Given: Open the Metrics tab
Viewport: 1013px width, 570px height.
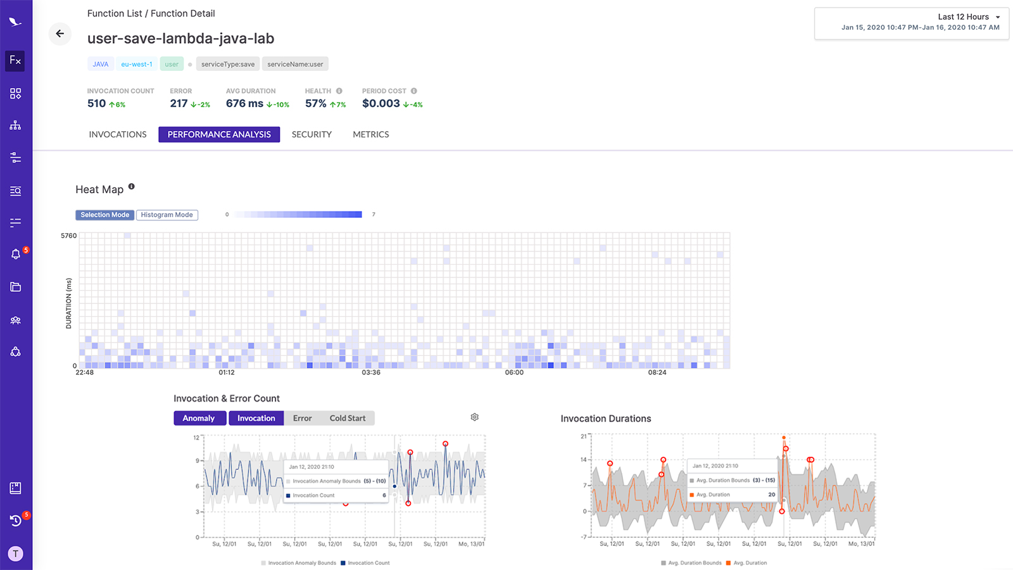Looking at the screenshot, I should pyautogui.click(x=371, y=134).
